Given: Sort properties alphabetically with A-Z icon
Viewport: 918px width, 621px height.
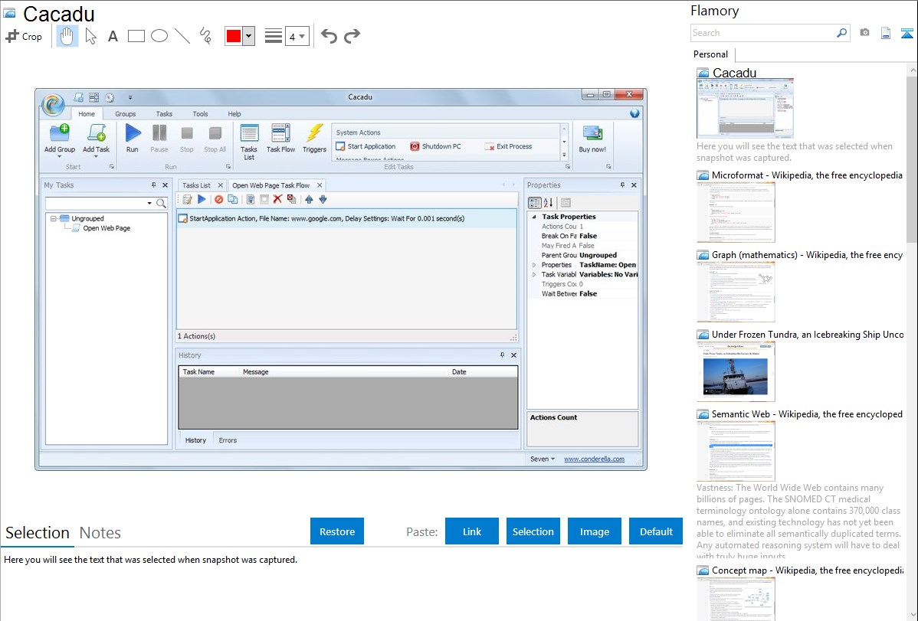Looking at the screenshot, I should point(548,202).
